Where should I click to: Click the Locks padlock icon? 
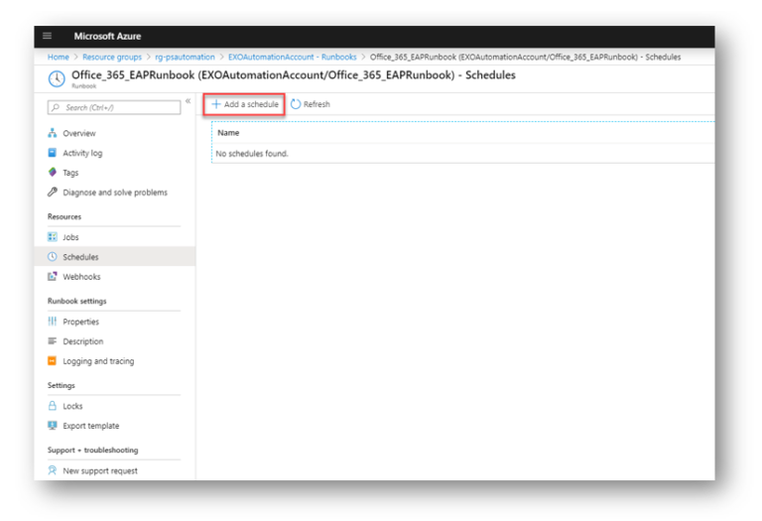(x=52, y=405)
